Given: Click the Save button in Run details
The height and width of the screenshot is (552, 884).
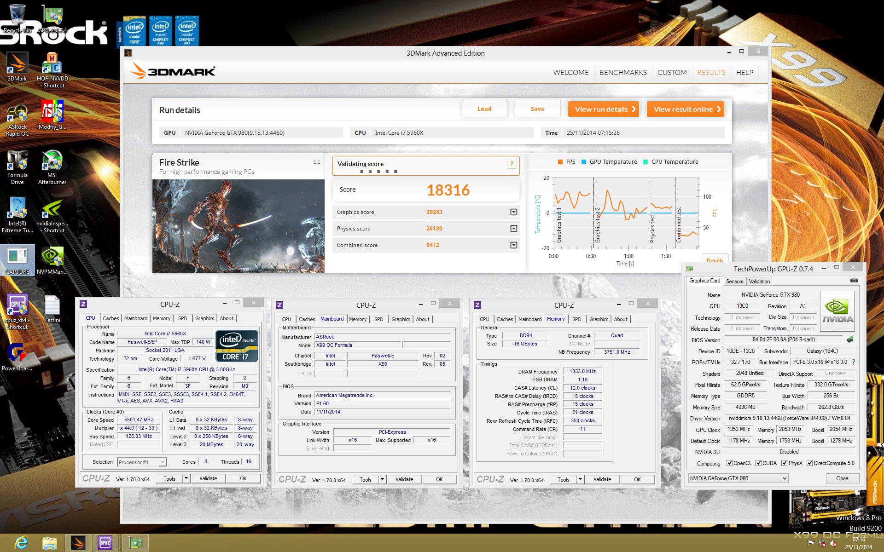Looking at the screenshot, I should click(537, 109).
